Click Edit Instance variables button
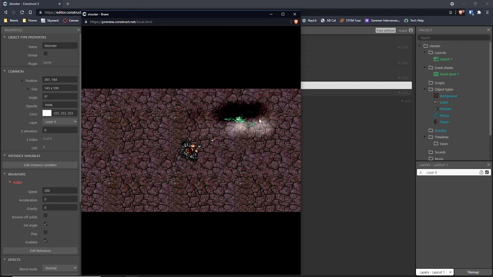 click(40, 165)
